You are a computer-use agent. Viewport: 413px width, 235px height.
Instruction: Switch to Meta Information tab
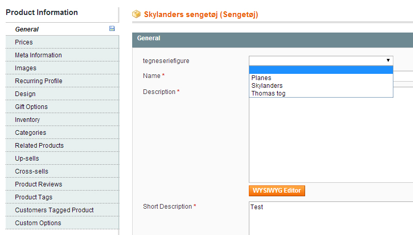pos(62,55)
